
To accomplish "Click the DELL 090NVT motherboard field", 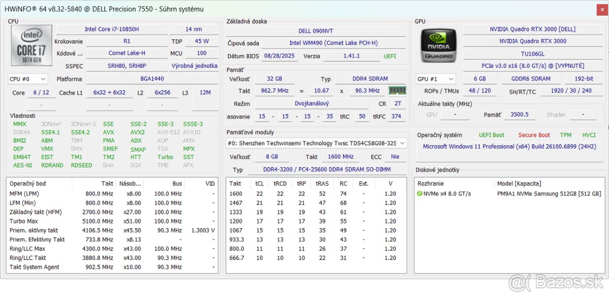I will [315, 31].
